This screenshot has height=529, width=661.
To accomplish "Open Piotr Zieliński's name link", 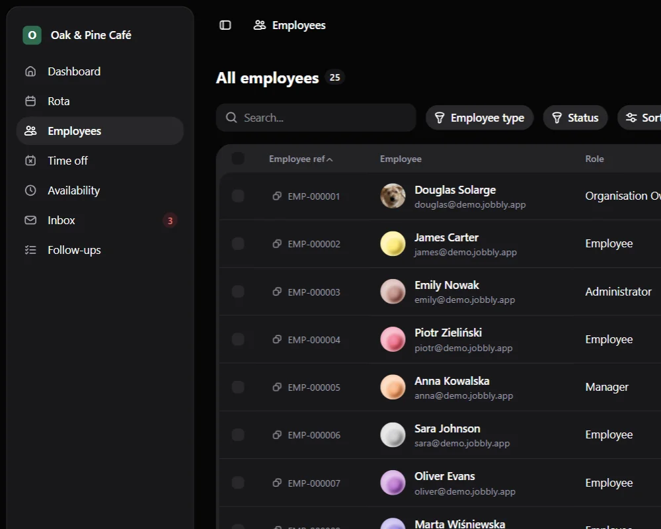I will pyautogui.click(x=448, y=333).
